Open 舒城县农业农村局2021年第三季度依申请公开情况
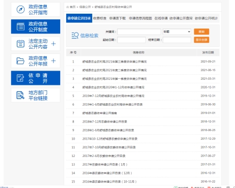 [x=115, y=61]
